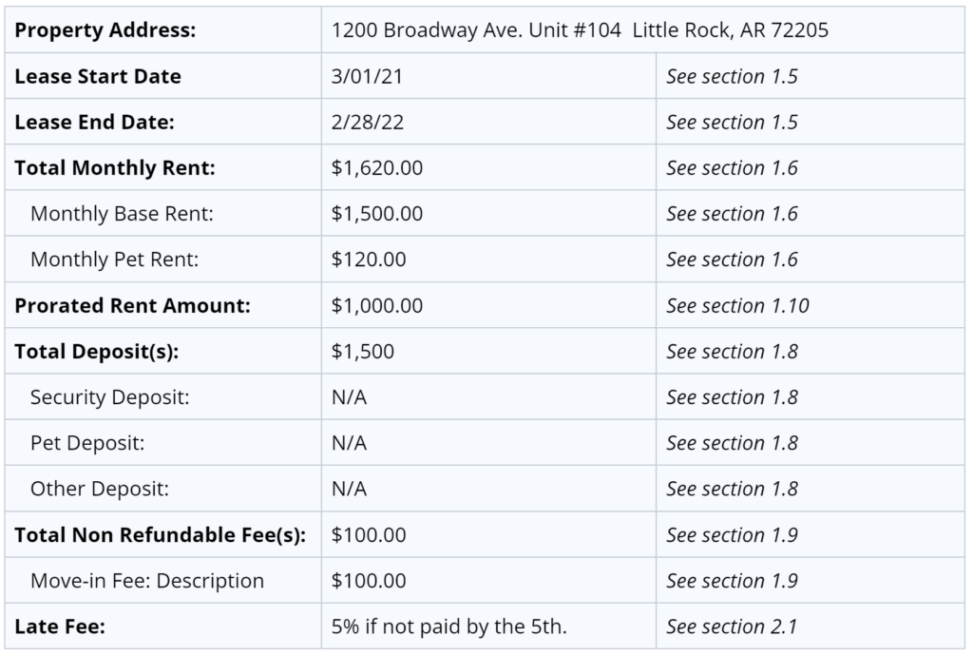Click the Move-in Fee: Description label
The height and width of the screenshot is (655, 973).
tap(147, 581)
